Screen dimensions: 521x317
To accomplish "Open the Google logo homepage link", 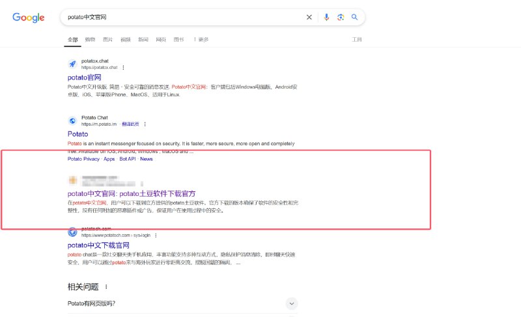I will 28,18.
